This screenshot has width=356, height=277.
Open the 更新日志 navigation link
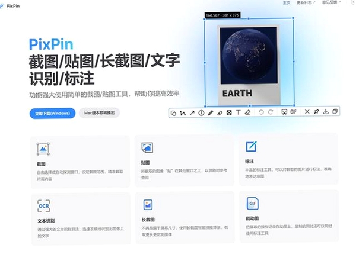pos(306,2)
